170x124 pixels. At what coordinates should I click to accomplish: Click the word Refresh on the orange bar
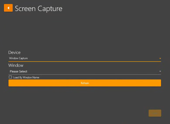click(x=85, y=83)
